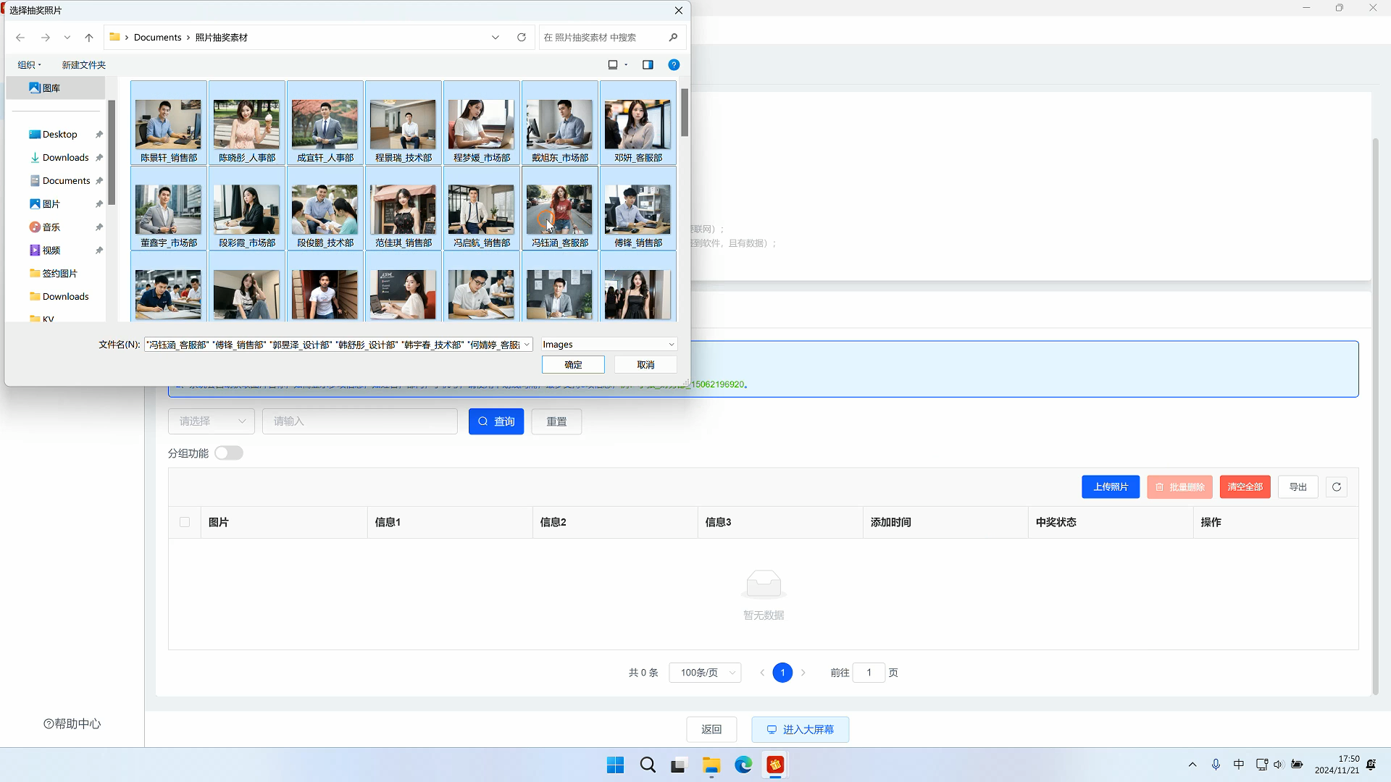The image size is (1391, 782).
Task: Open Microsoft Edge from taskbar
Action: click(x=743, y=765)
